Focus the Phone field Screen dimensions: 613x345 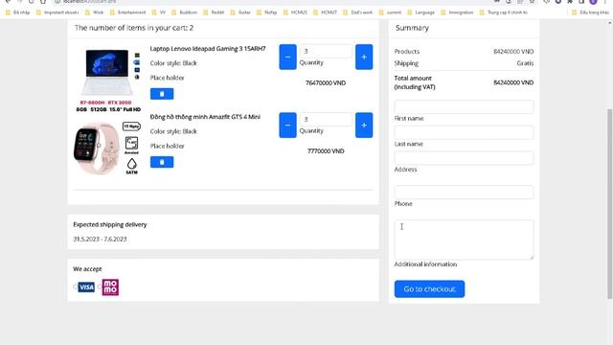point(464,192)
